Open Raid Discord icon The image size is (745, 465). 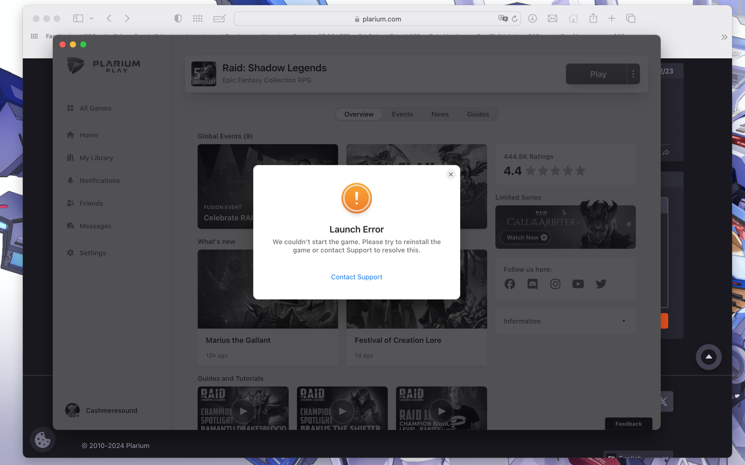[533, 284]
